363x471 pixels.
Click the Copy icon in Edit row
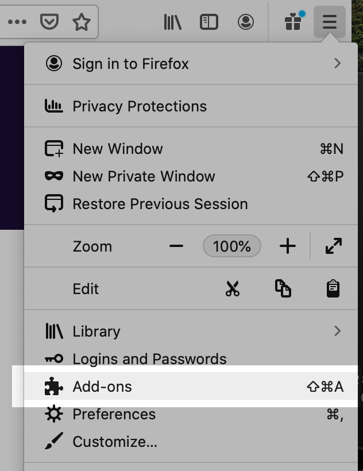[x=283, y=289]
